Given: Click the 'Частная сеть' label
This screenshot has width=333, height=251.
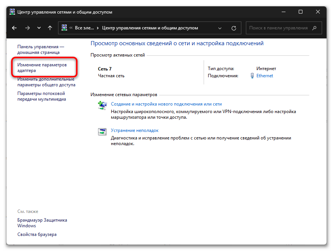Looking at the screenshot, I should [111, 76].
